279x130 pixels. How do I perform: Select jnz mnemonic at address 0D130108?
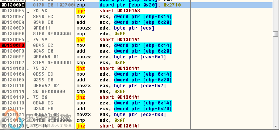point(81,68)
